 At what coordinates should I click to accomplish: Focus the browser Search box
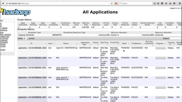136,3
